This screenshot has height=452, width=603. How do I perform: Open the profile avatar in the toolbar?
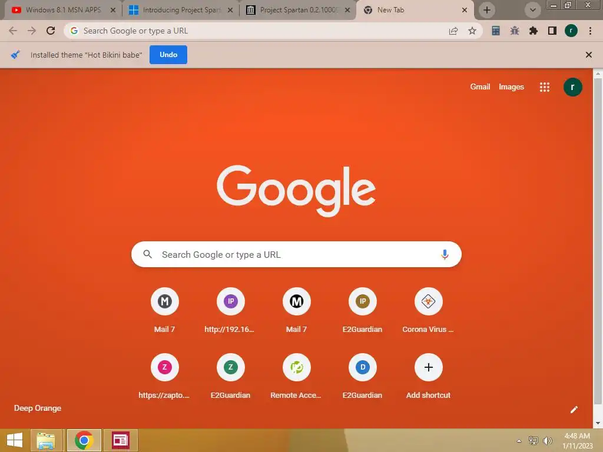pos(571,31)
